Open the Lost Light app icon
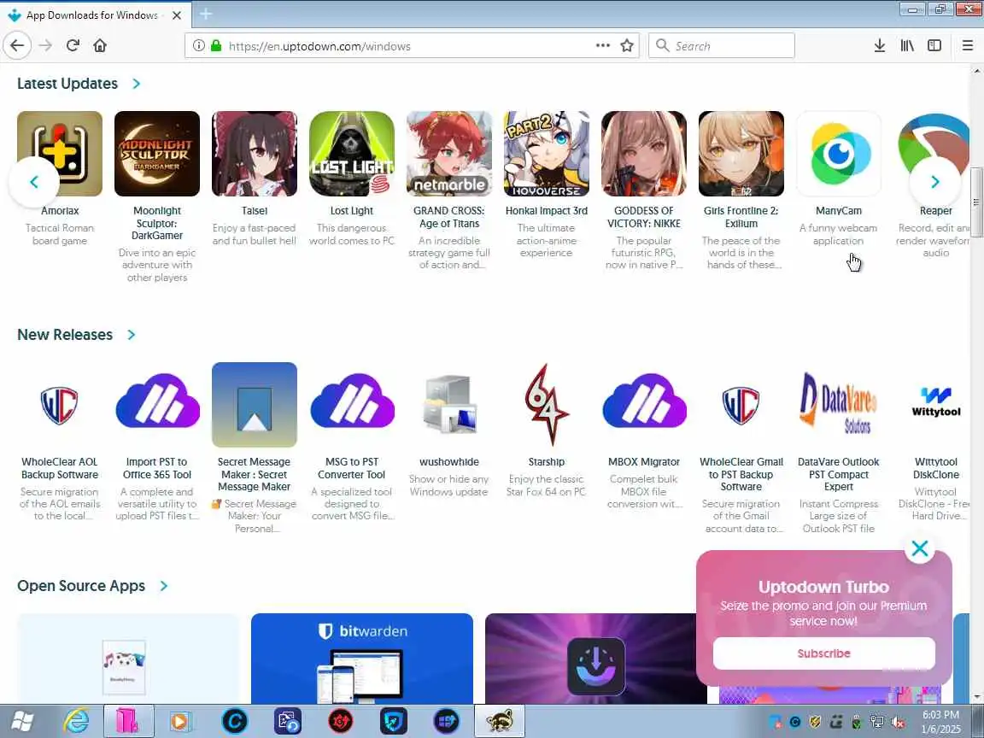The height and width of the screenshot is (738, 984). pyautogui.click(x=352, y=154)
